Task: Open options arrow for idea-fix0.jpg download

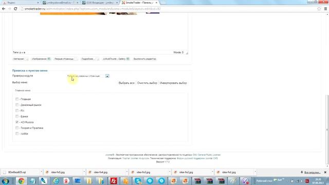Action: (255, 172)
